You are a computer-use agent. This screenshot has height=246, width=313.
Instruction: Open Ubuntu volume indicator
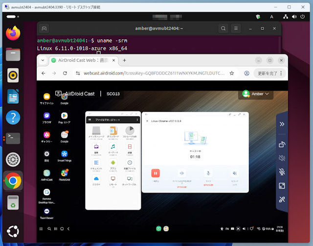(294, 17)
